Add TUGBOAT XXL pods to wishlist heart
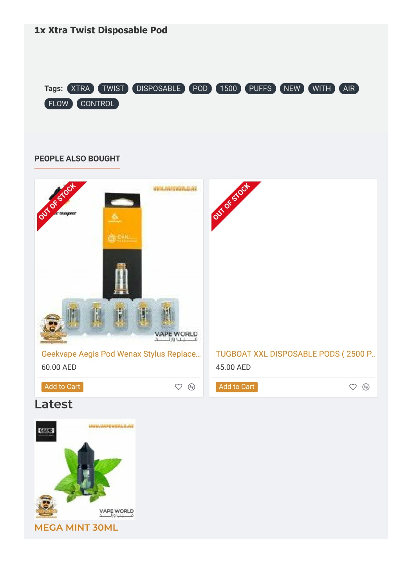The height and width of the screenshot is (568, 401). tap(353, 387)
